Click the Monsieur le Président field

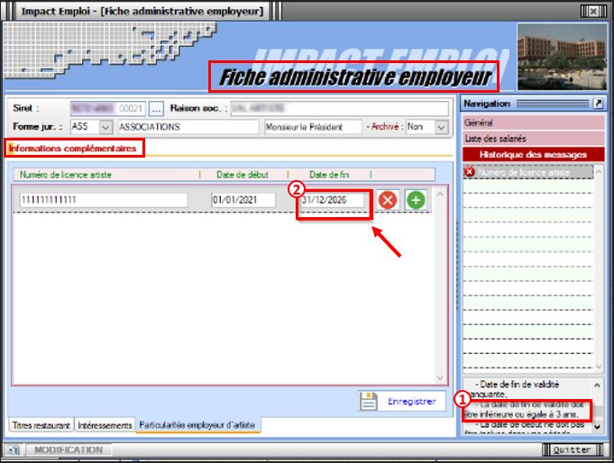(x=313, y=127)
